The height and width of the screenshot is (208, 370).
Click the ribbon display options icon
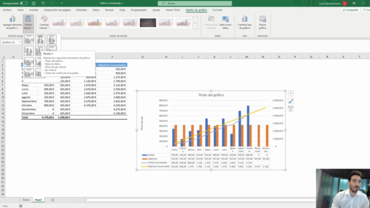tap(354, 3)
